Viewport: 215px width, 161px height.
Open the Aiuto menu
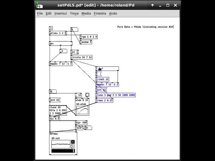[x=113, y=13]
